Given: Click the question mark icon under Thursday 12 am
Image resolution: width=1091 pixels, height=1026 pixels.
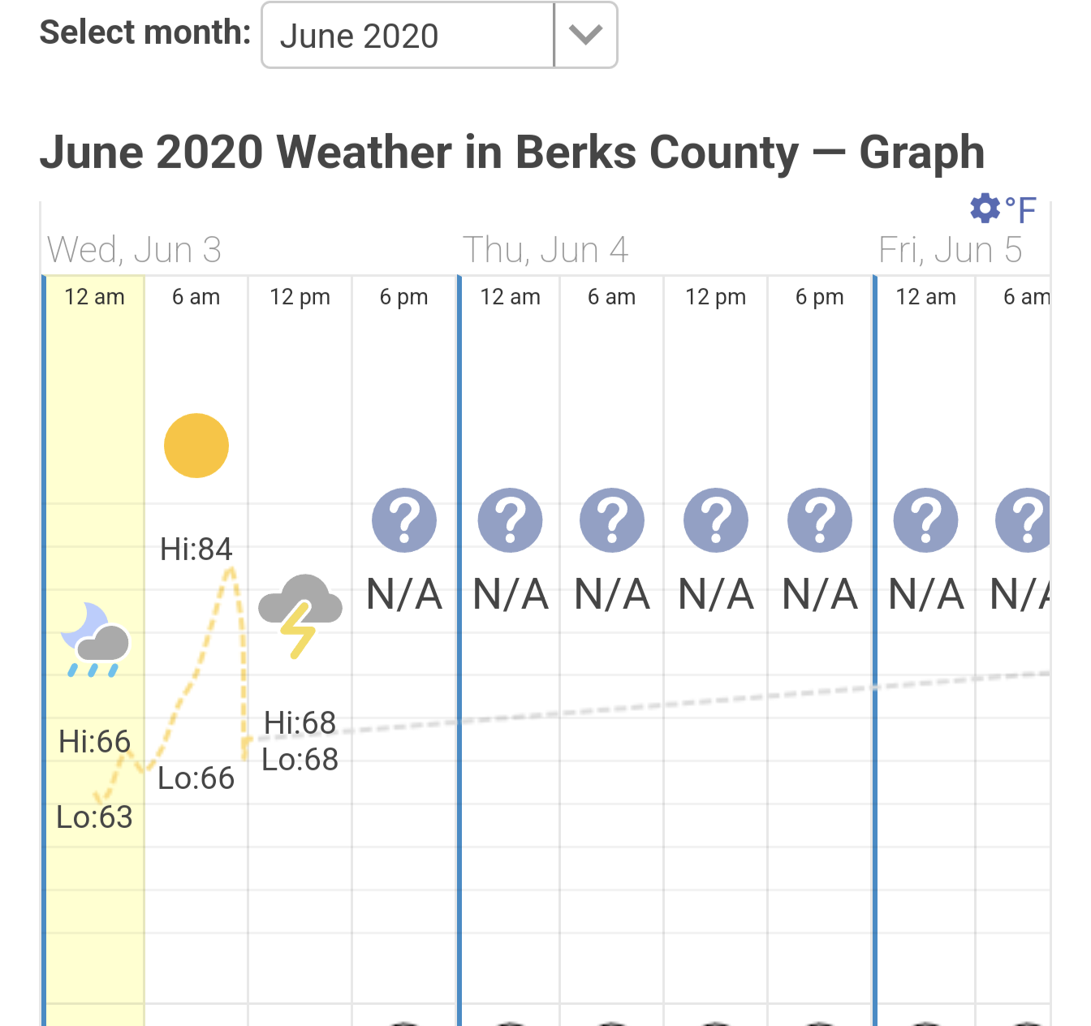Looking at the screenshot, I should (x=510, y=520).
